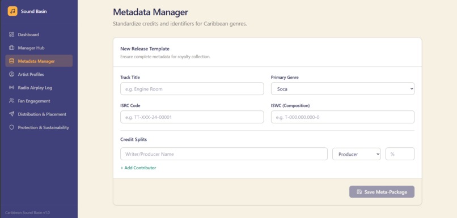Click the percentage split input field

400,154
